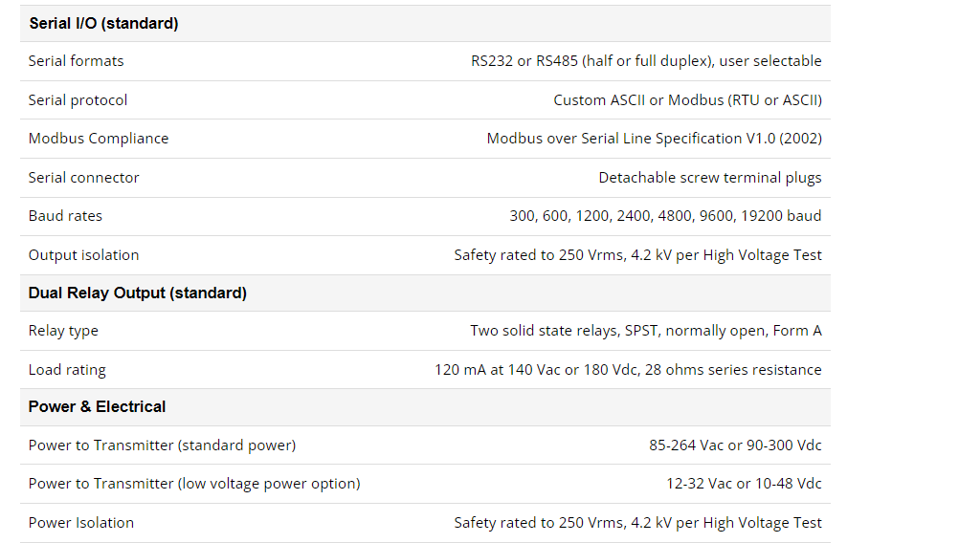Click the RS232 or RS485 value text
The image size is (959, 543).
tap(646, 61)
